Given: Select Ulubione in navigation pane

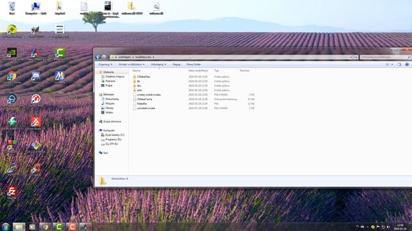Looking at the screenshot, I should [x=108, y=72].
